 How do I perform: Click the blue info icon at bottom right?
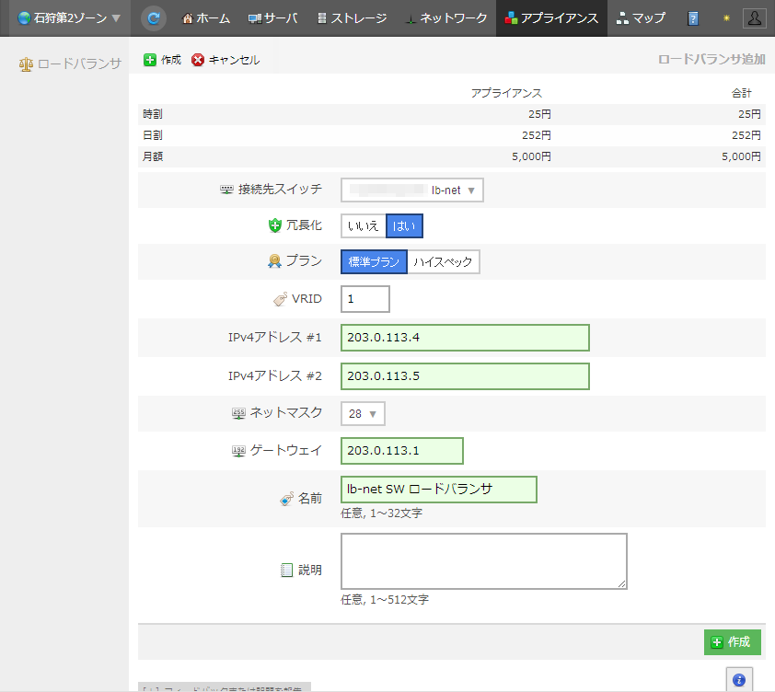pos(737,680)
